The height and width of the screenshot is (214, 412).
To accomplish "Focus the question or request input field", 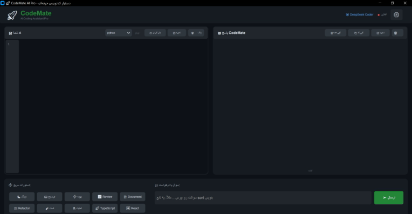I will pos(263,198).
